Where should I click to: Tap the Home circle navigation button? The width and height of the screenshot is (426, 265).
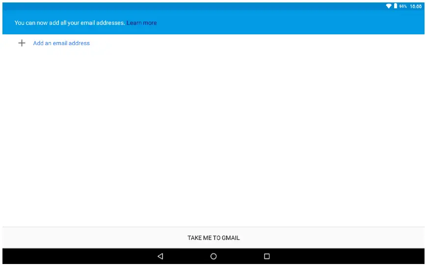tap(213, 256)
